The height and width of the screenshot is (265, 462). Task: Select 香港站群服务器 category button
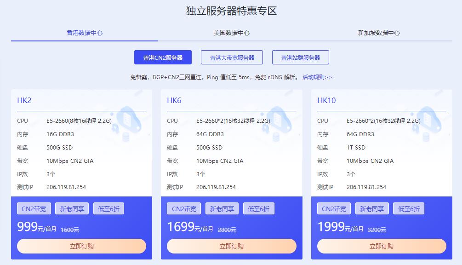(301, 58)
